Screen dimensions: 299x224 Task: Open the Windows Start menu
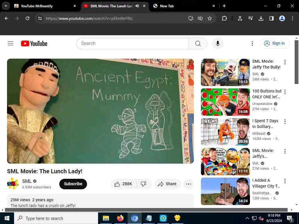click(x=7, y=218)
